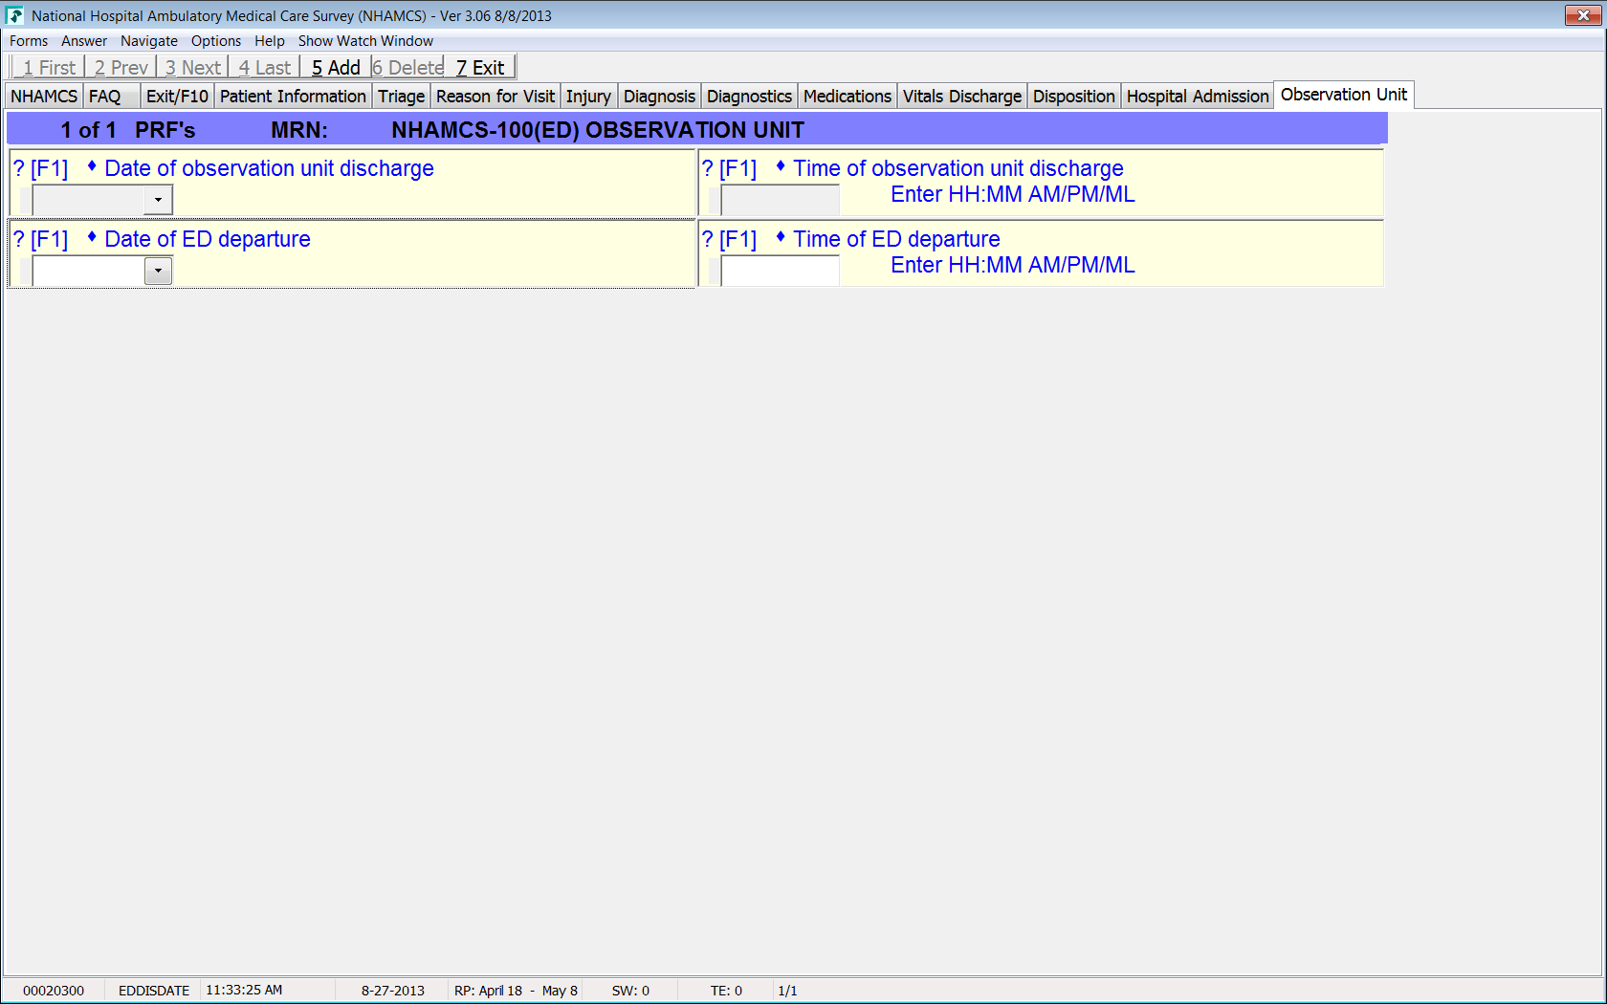Open the Medications tab

point(848,97)
